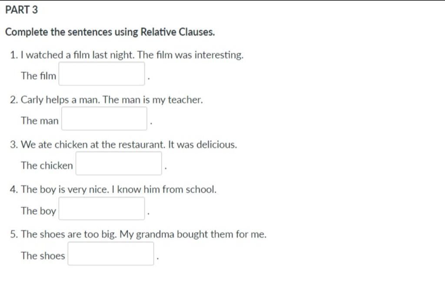Click sentence 5 about grandma's shoes
This screenshot has height=290, width=445.
click(138, 234)
